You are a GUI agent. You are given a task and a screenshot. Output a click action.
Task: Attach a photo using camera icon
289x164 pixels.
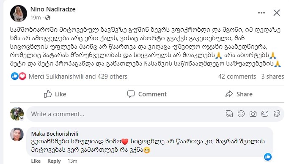pyautogui.click(x=253, y=114)
